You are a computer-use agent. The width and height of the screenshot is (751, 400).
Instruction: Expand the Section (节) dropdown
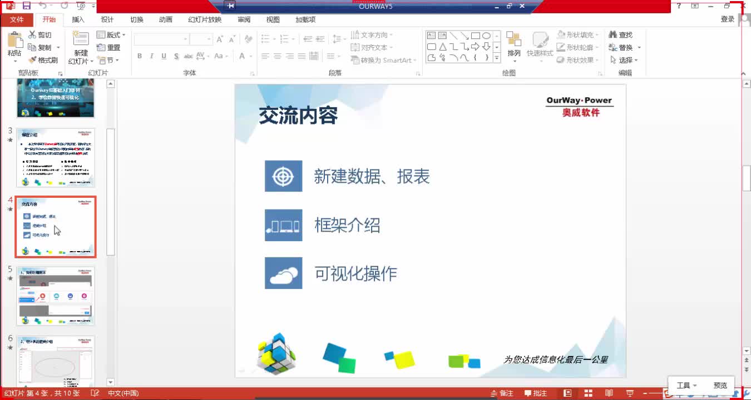[109, 60]
